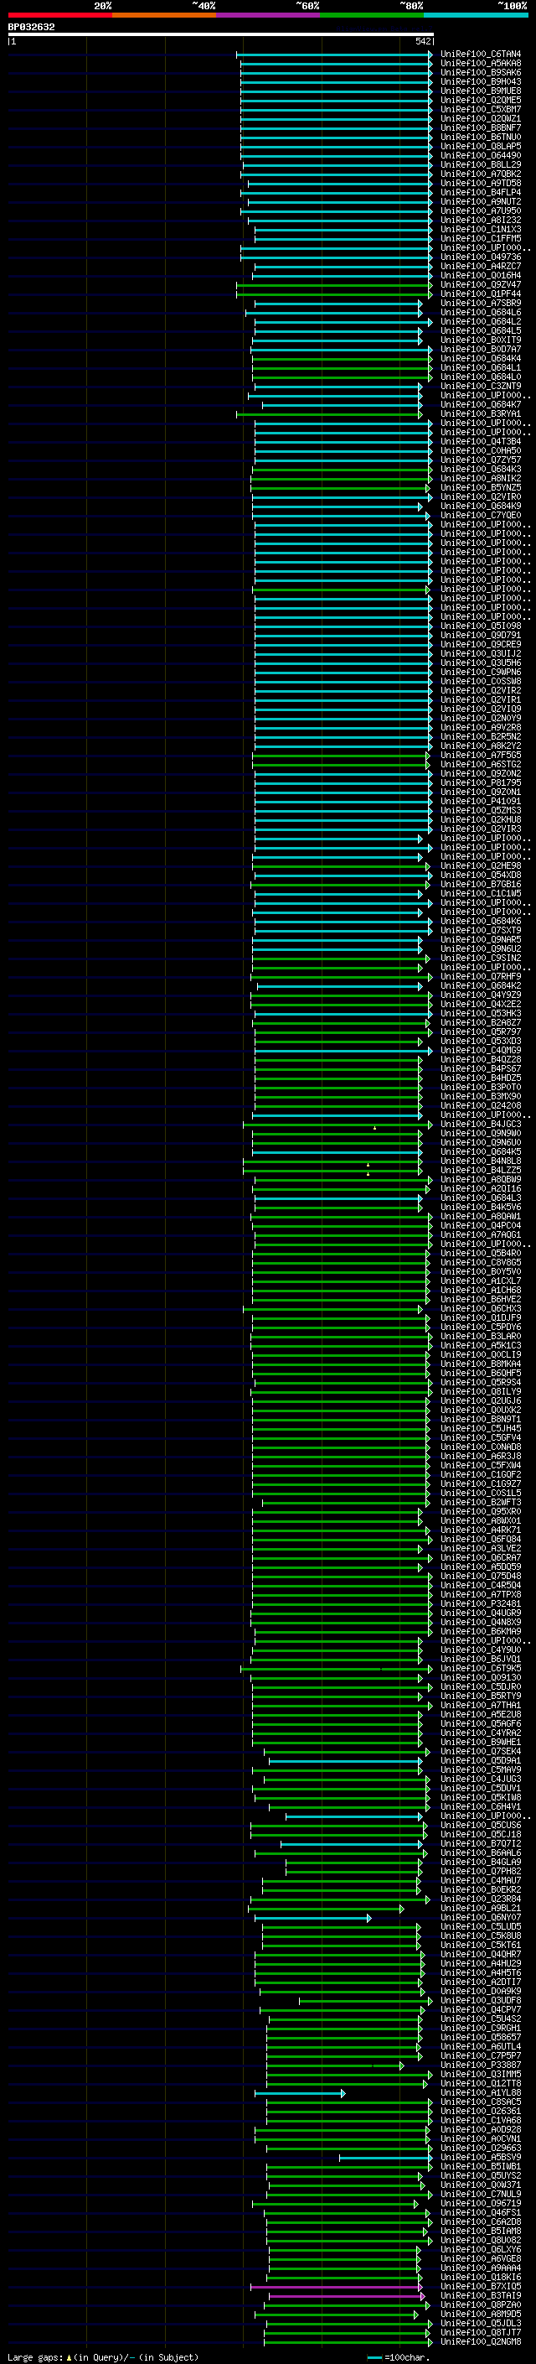Open the UniRef100_Q4PC04 entry
The height and width of the screenshot is (2364, 536).
click(x=481, y=1226)
